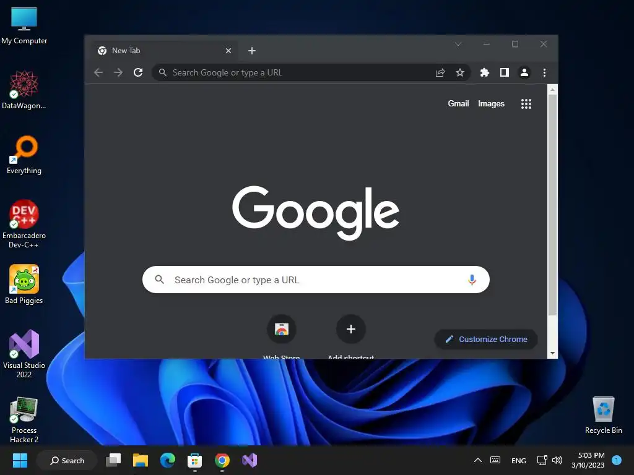Select the Bad Piggies desktop shortcut
Image resolution: width=634 pixels, height=475 pixels.
click(24, 285)
